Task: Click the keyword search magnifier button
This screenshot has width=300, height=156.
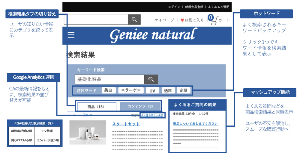Action: 151,79
